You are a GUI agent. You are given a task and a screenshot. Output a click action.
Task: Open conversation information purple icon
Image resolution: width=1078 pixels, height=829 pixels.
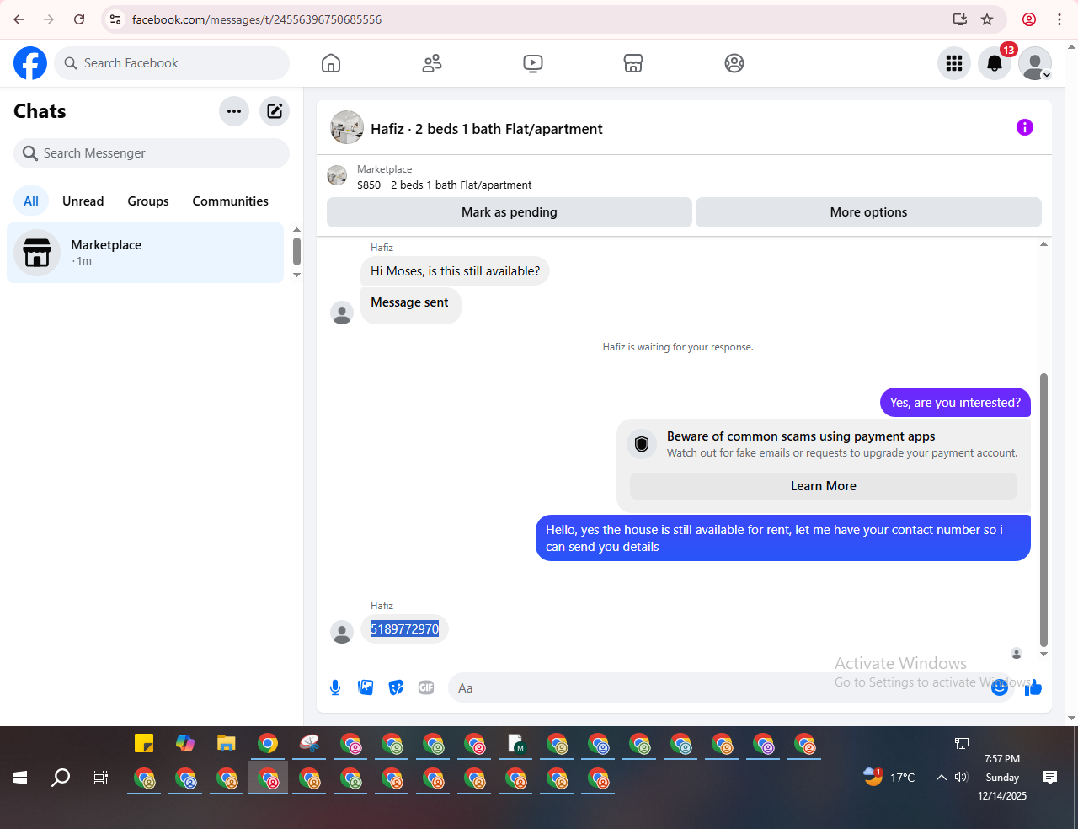[1025, 127]
